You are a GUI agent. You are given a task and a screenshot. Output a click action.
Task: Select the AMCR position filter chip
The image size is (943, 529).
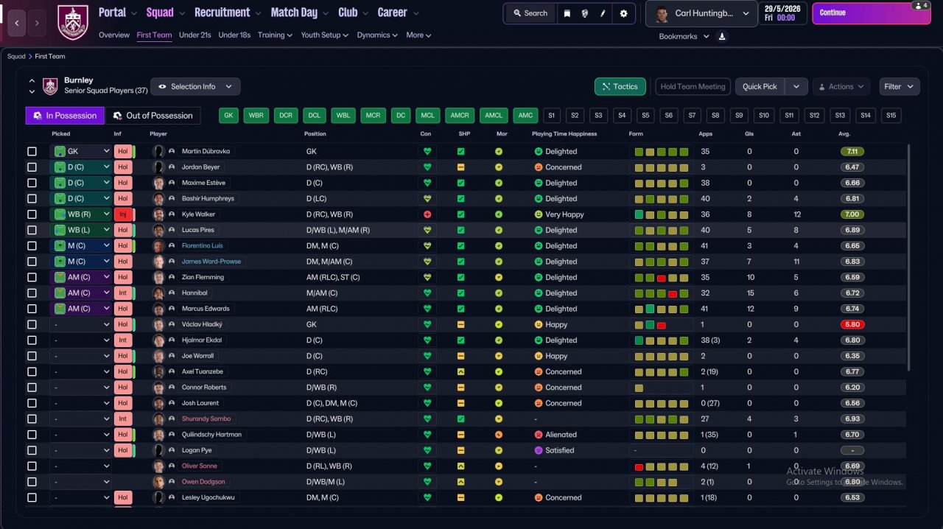pyautogui.click(x=460, y=116)
